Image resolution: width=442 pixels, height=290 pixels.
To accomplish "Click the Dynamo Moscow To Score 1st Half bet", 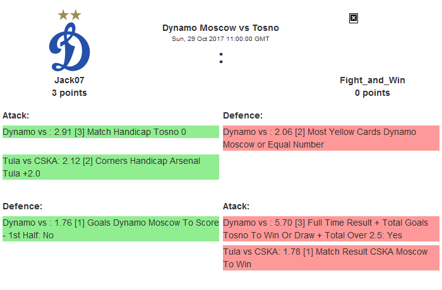I will (110, 229).
